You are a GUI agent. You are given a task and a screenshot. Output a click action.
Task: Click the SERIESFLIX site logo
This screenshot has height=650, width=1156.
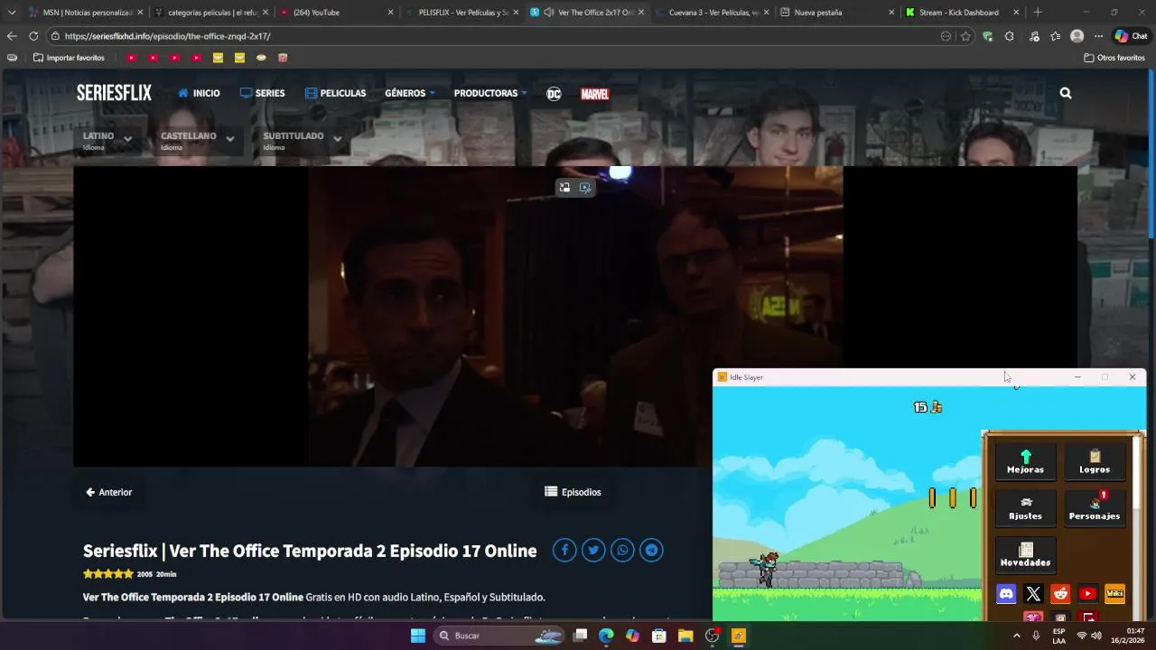pos(114,92)
